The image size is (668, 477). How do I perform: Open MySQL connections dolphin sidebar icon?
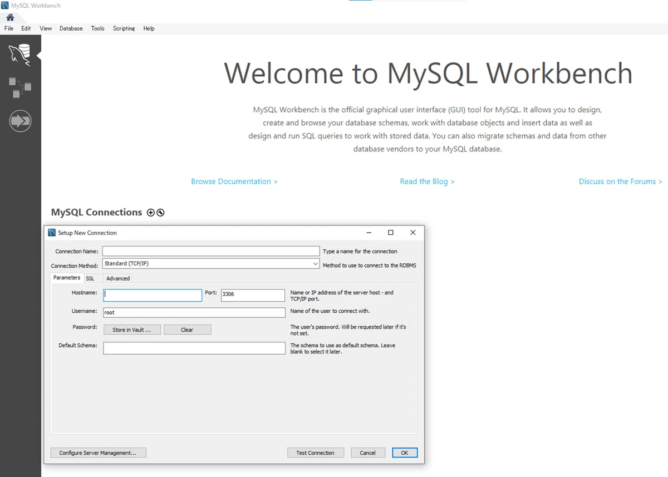(x=20, y=55)
